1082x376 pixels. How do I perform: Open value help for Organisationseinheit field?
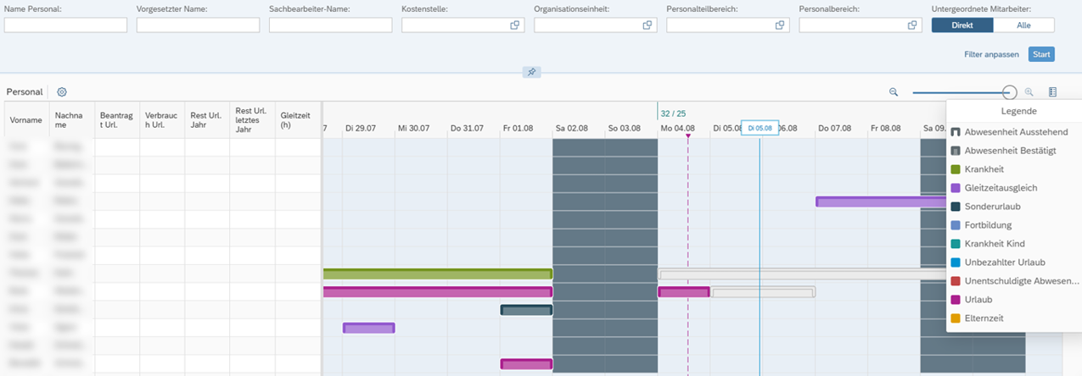pyautogui.click(x=647, y=25)
